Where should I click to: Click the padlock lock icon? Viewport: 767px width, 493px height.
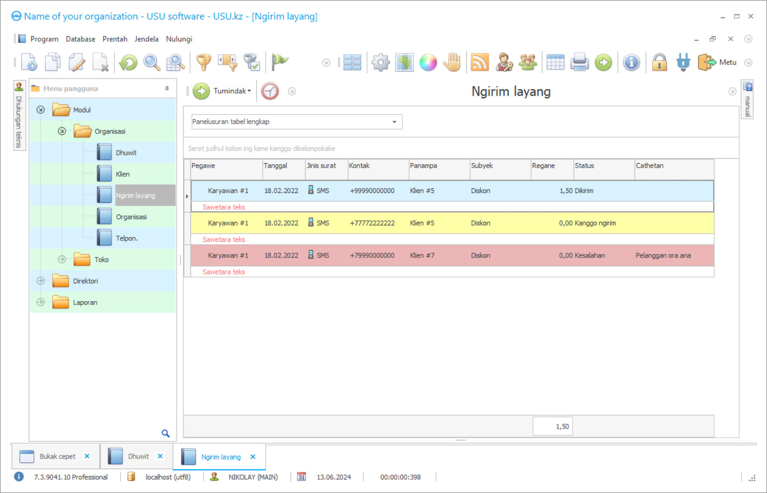pos(659,63)
